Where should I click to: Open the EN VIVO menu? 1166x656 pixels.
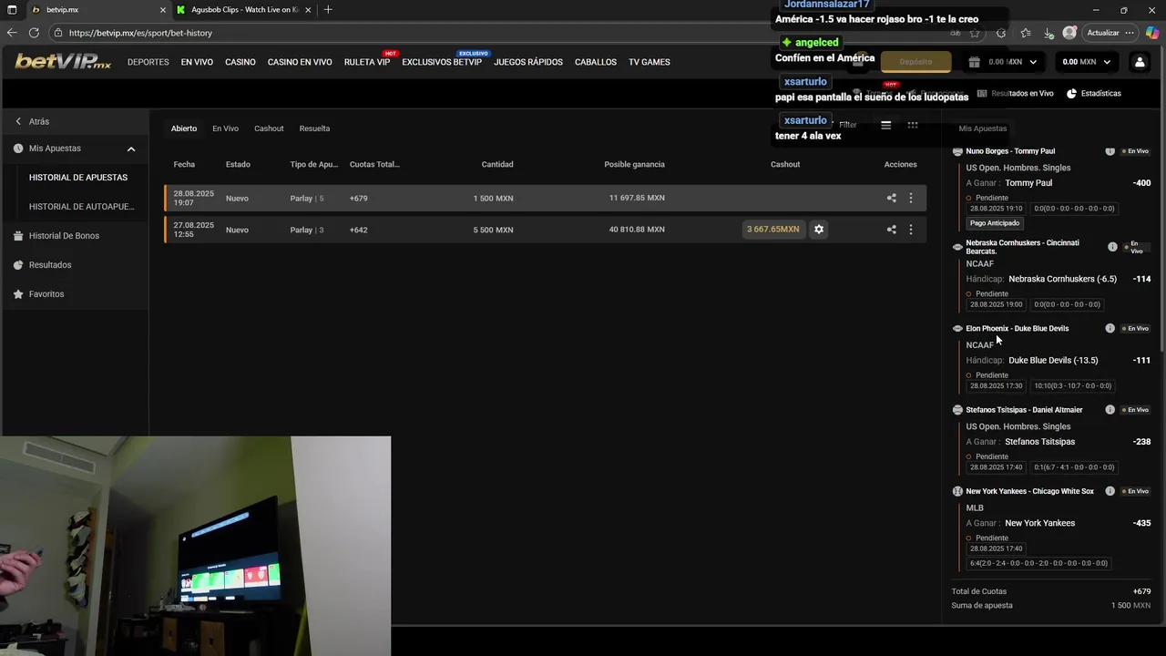[197, 62]
